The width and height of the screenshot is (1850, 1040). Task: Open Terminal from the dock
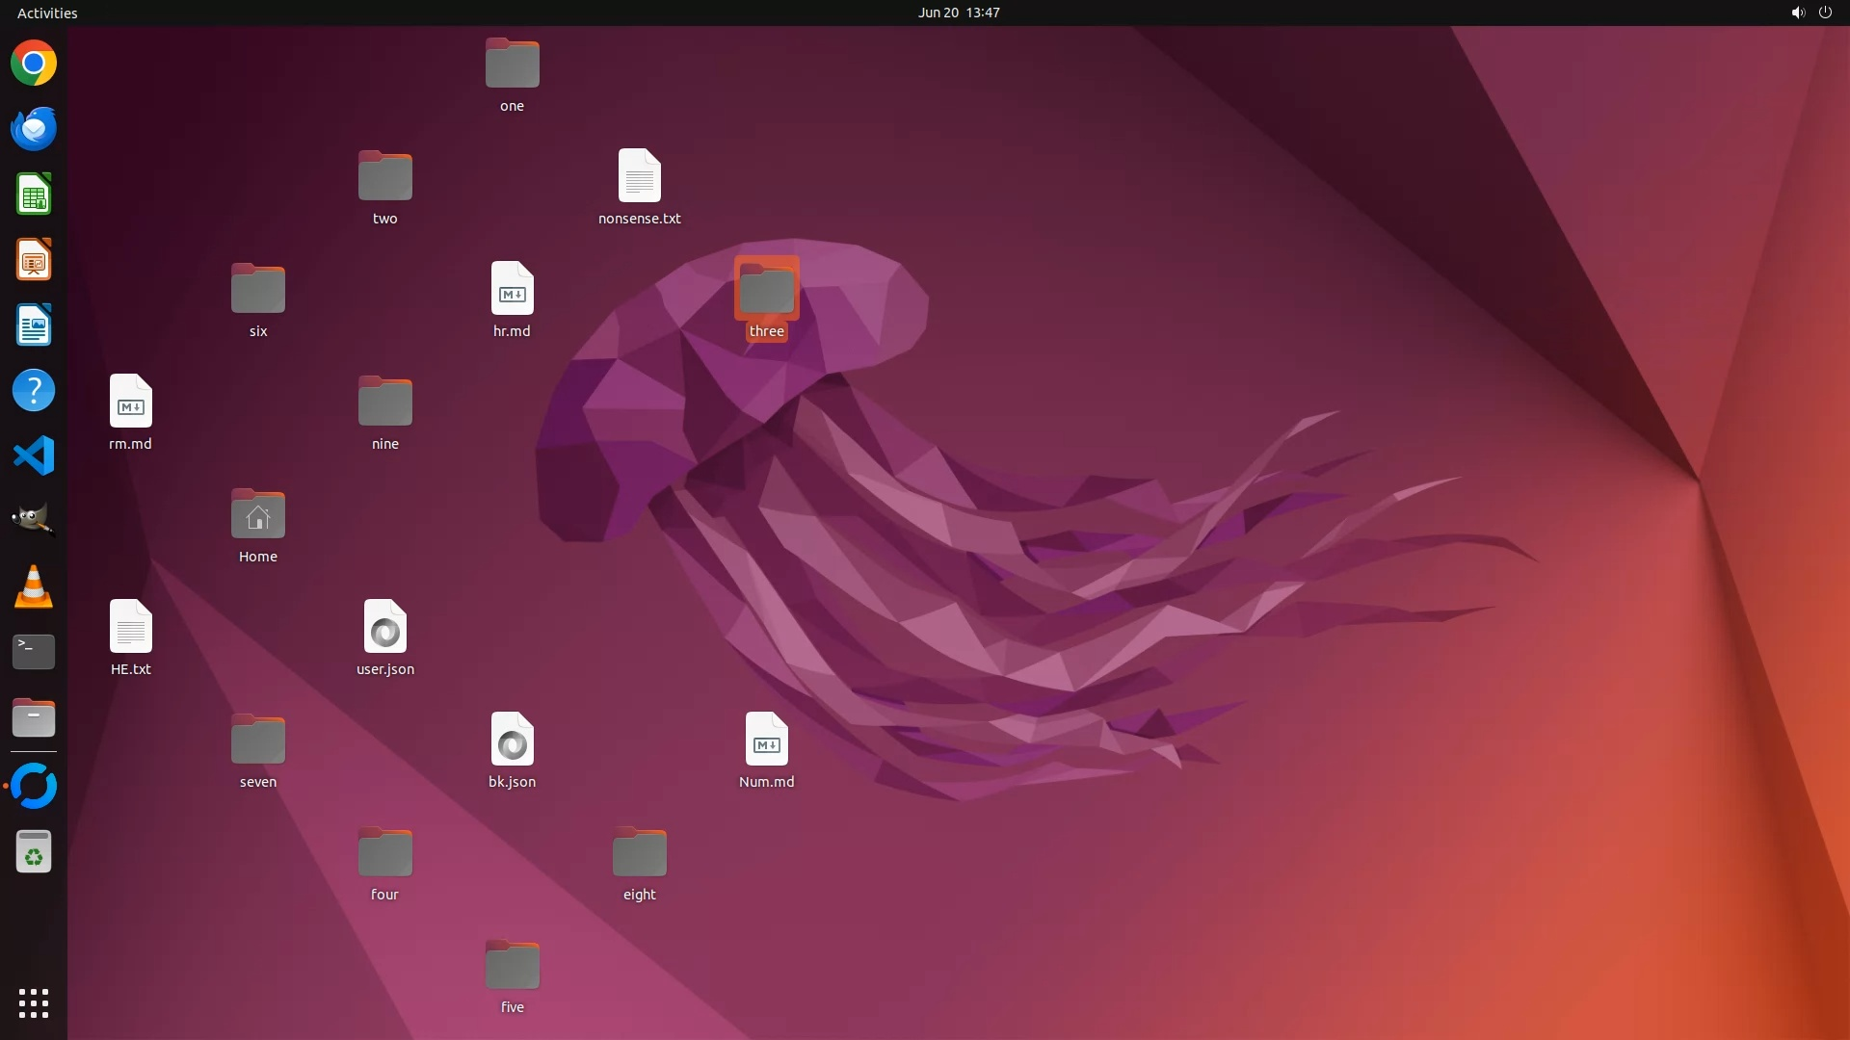34,652
